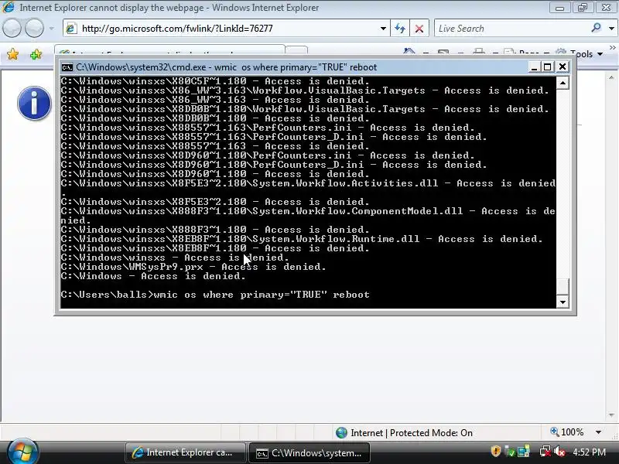
Task: Click the page icon in the address bar
Action: click(71, 29)
